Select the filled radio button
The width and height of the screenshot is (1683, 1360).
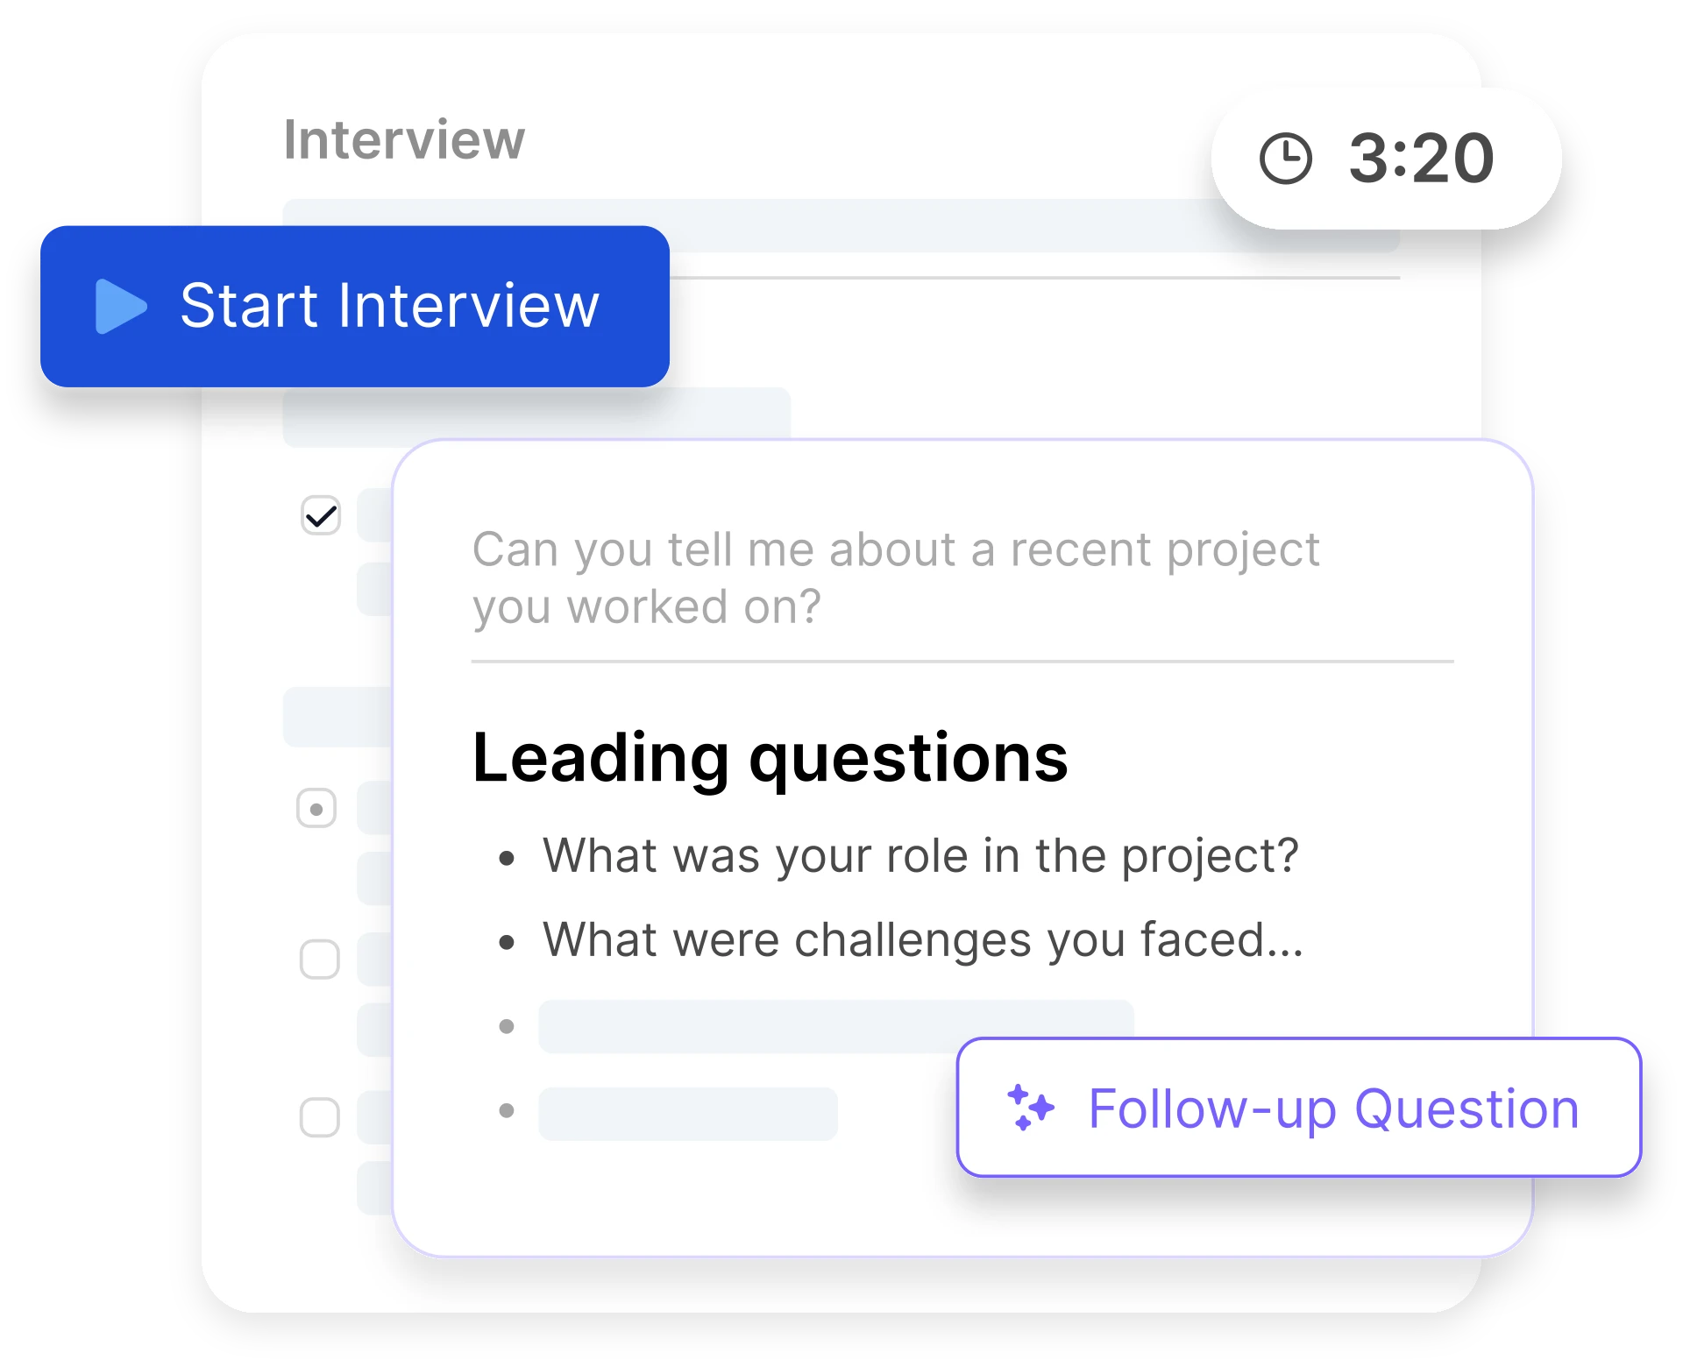pos(316,810)
